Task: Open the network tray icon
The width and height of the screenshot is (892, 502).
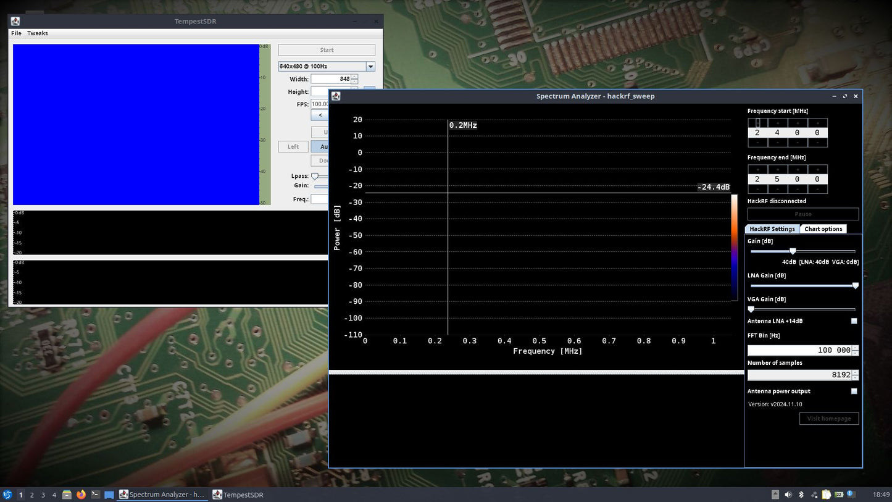Action: [x=814, y=495]
